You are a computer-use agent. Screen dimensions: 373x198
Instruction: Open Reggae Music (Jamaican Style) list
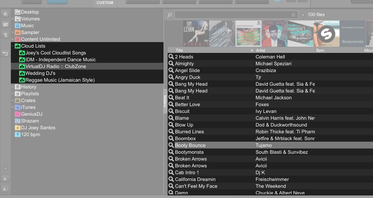tap(60, 80)
